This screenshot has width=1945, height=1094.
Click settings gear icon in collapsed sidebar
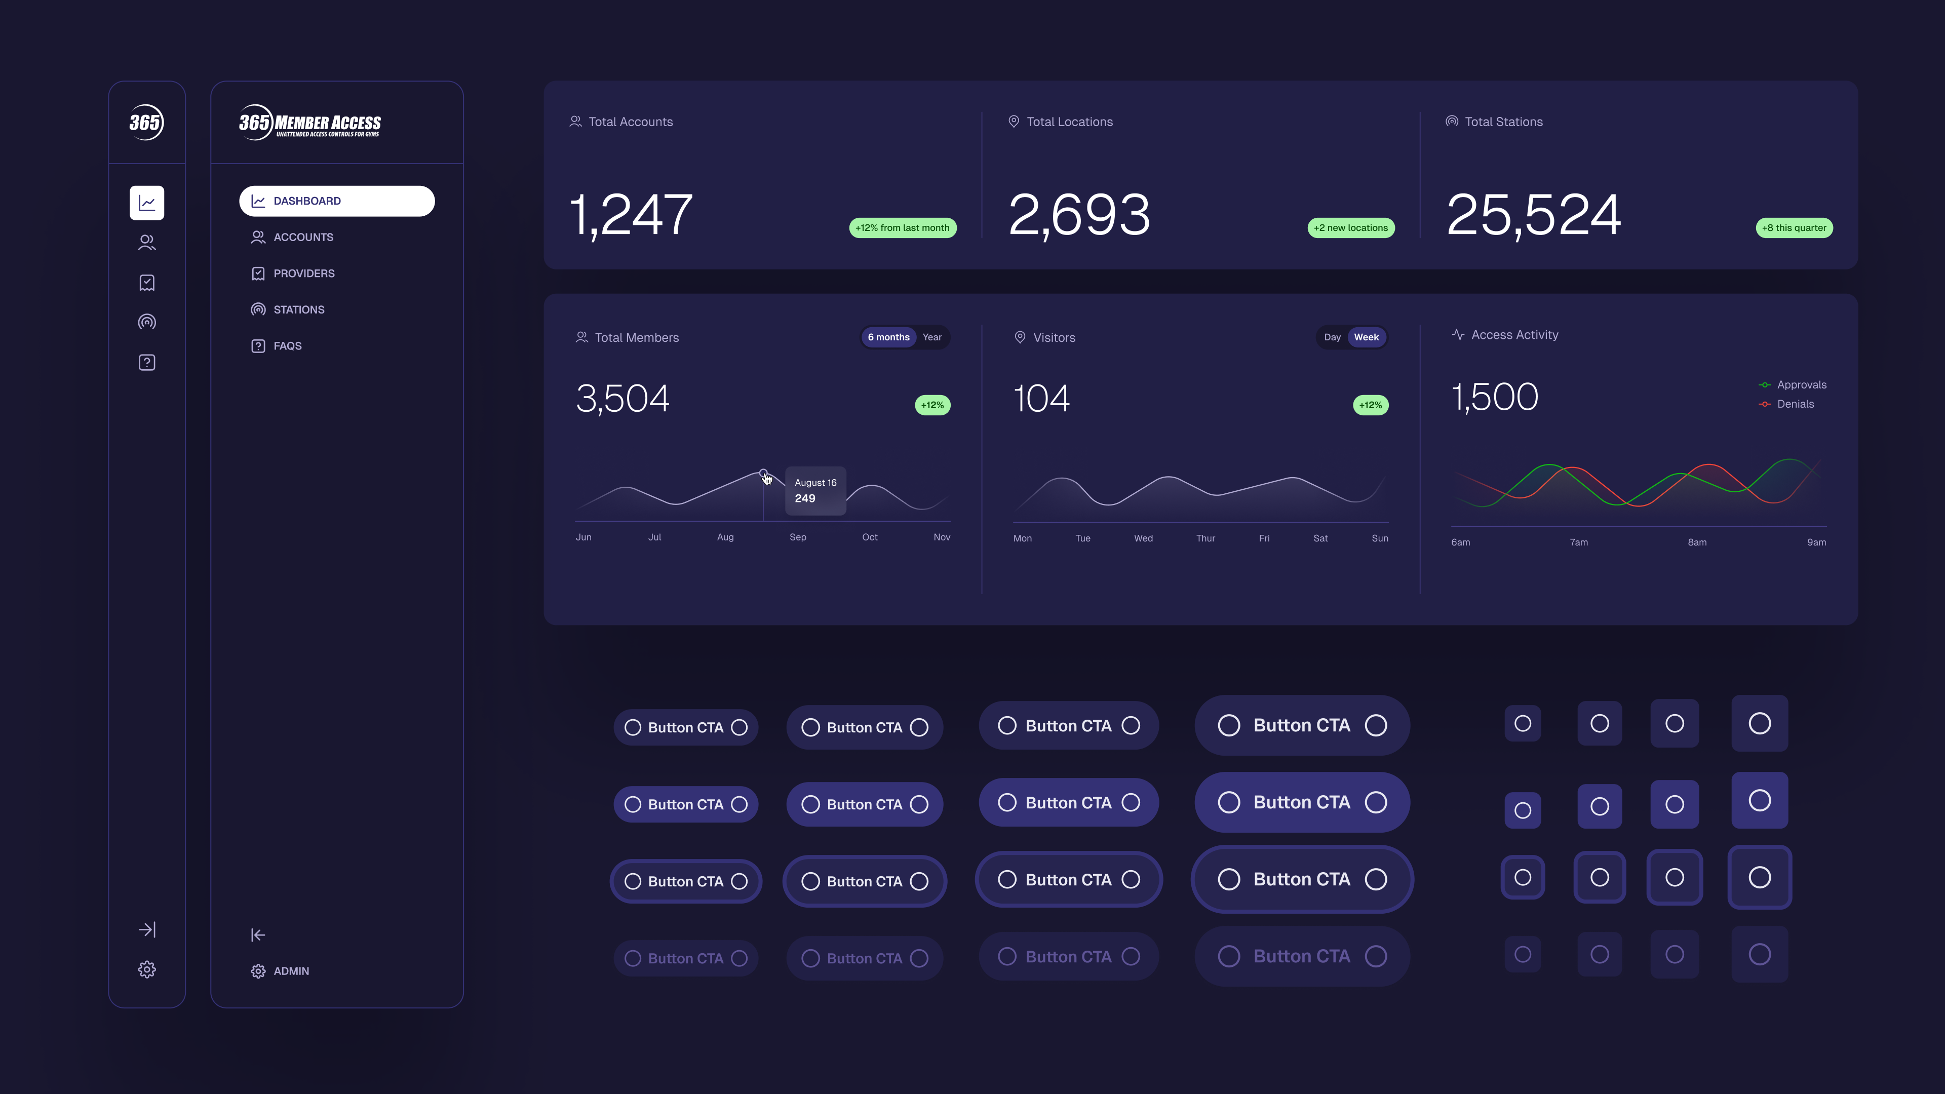pos(146,969)
